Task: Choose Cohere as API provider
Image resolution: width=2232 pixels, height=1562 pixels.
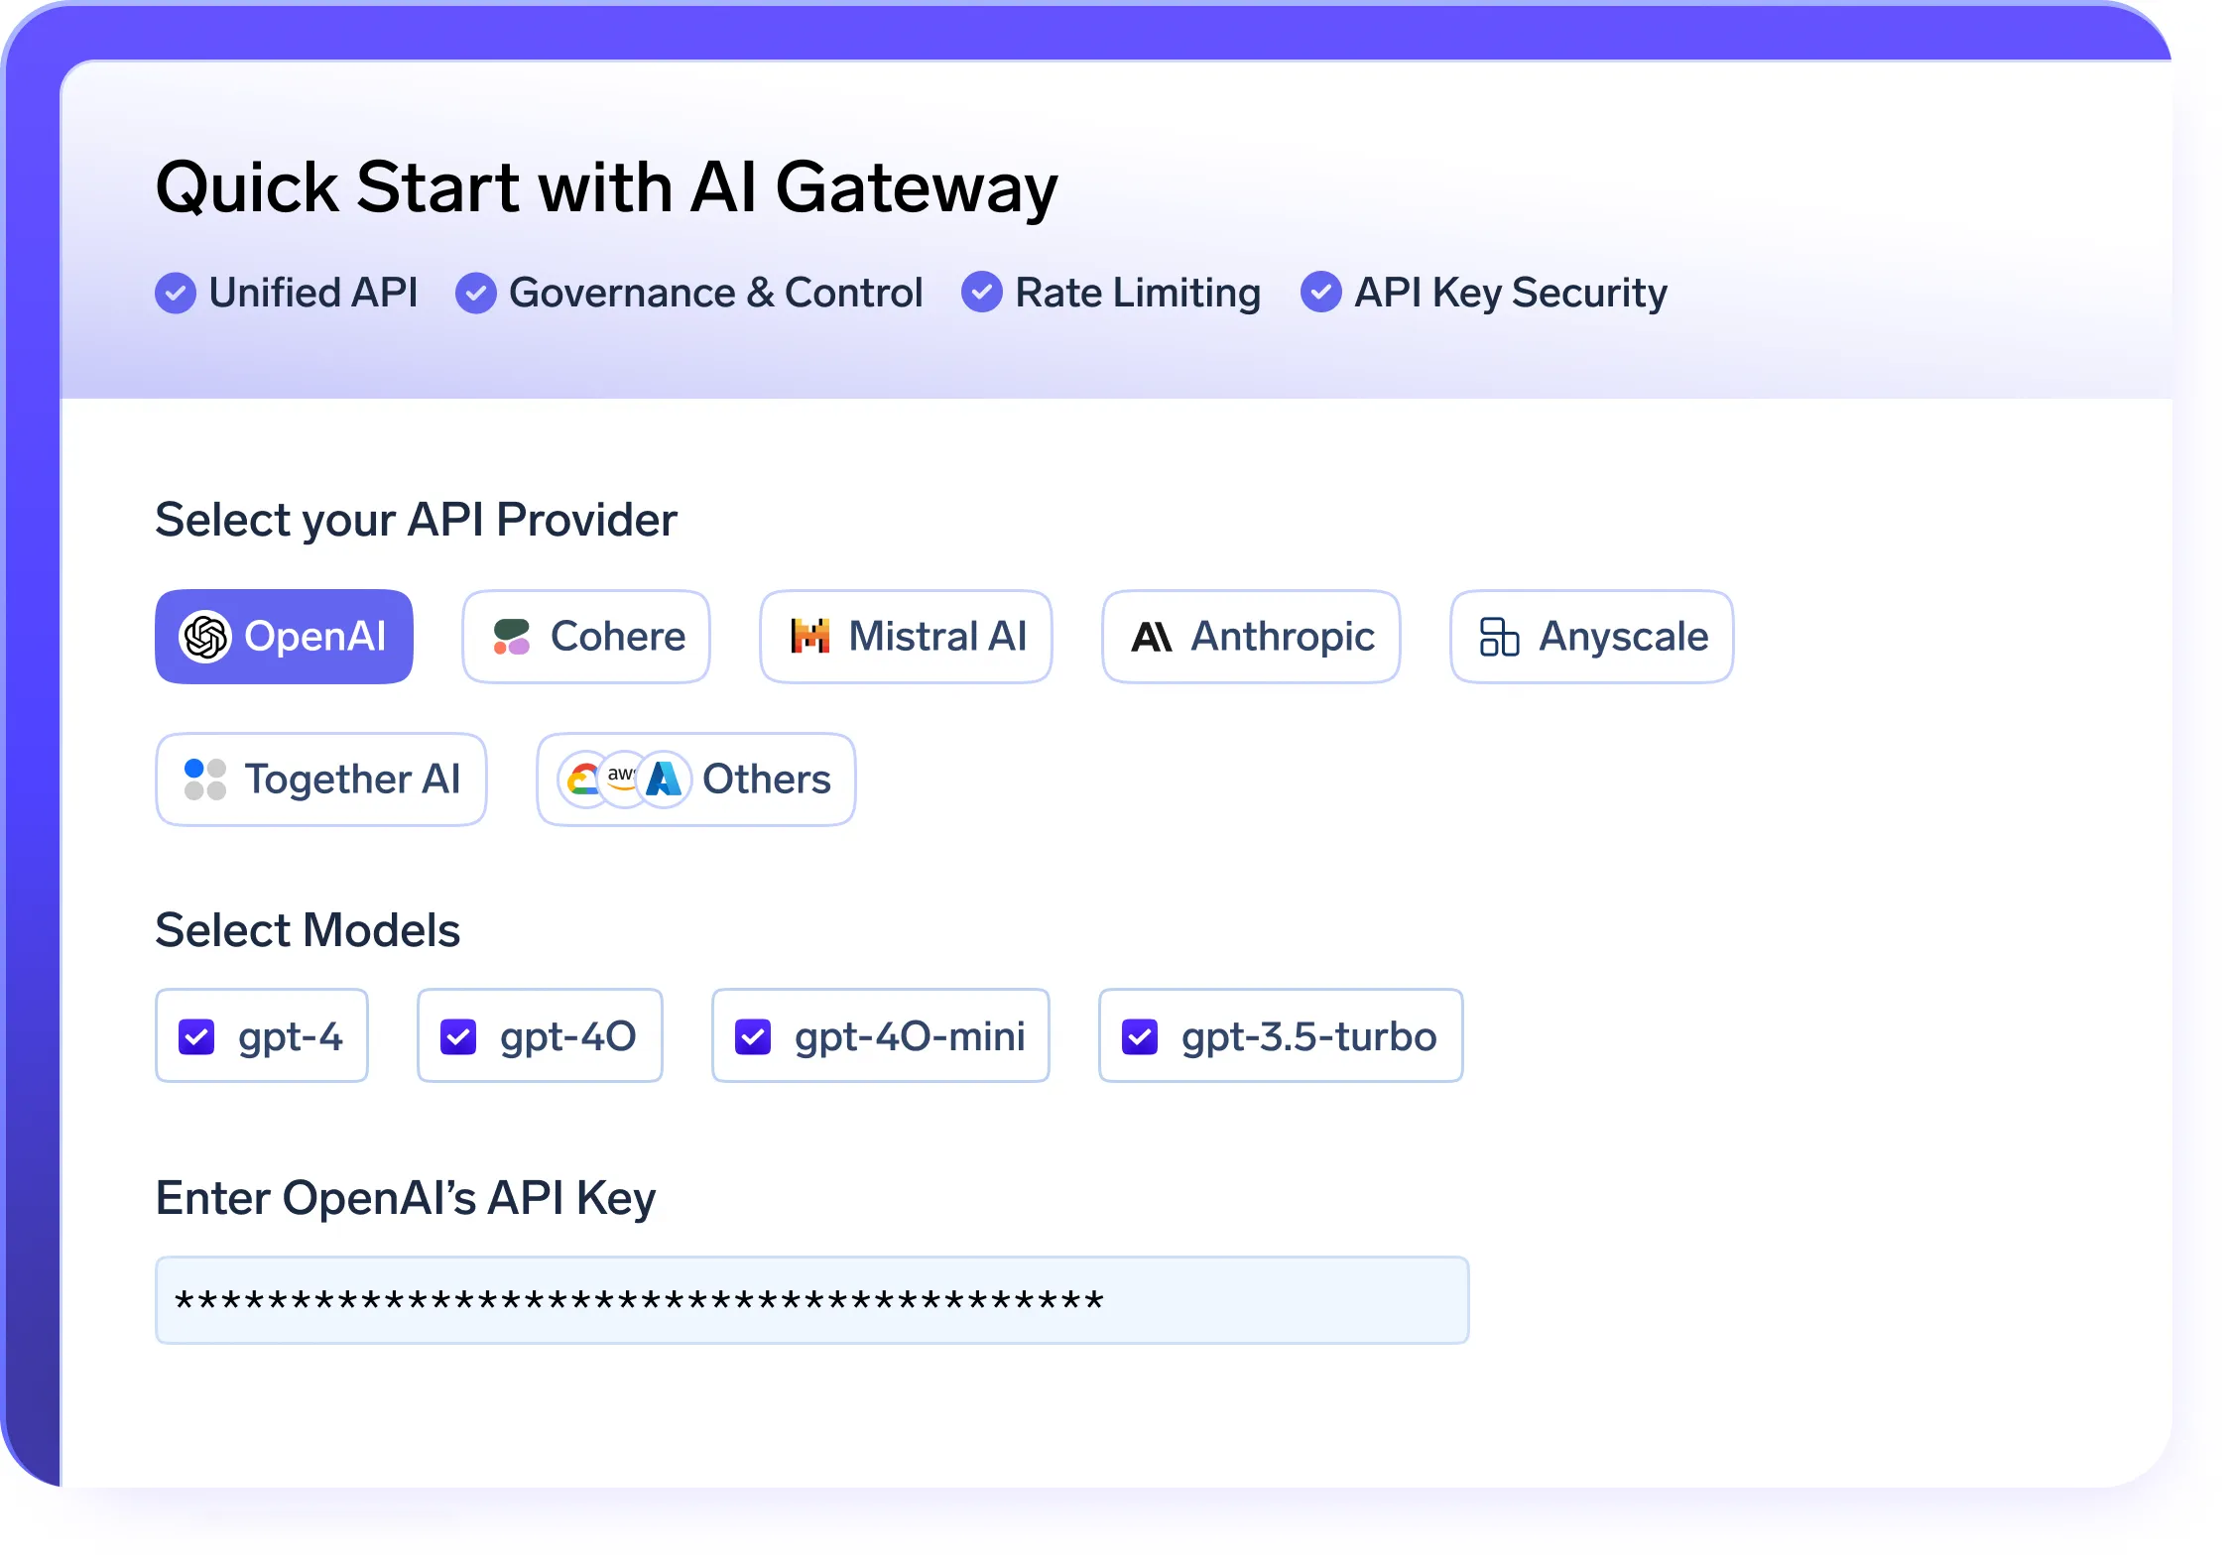Action: point(586,637)
